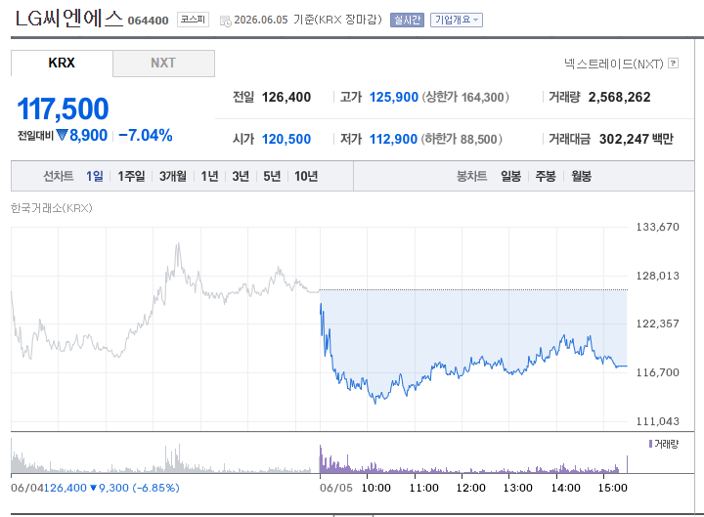704x517 pixels.
Task: Click the 한국거래소(KRX) chart caption
Action: [x=52, y=208]
